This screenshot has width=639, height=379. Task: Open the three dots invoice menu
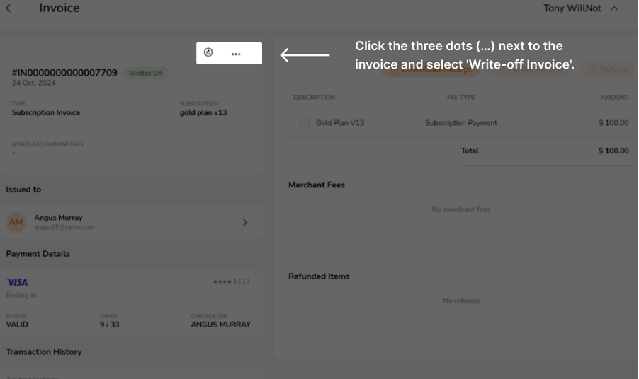pyautogui.click(x=236, y=54)
